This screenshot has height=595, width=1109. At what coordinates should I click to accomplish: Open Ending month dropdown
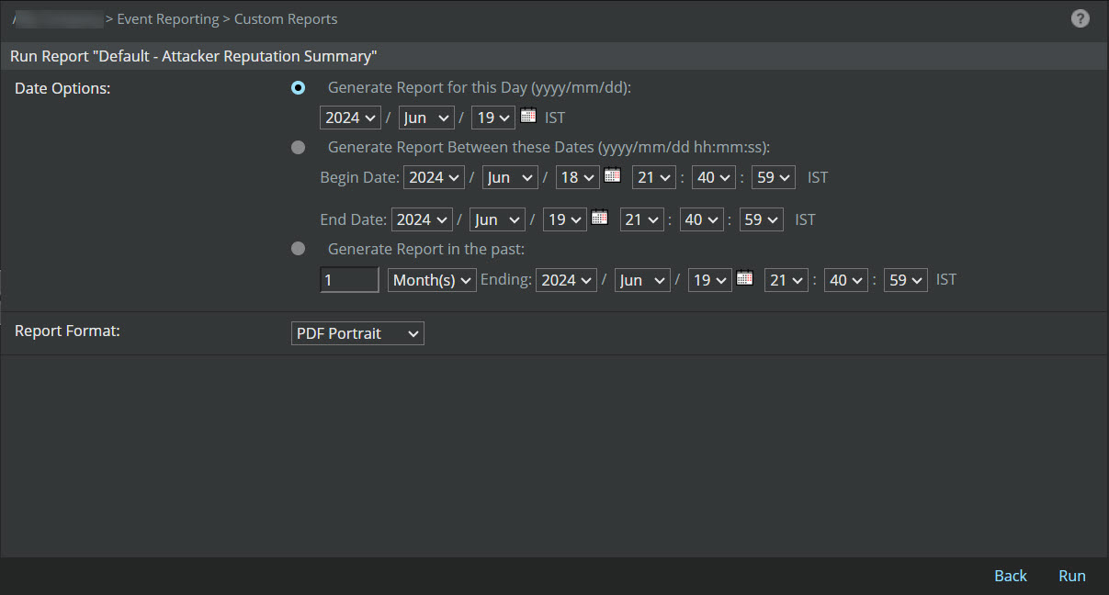[643, 280]
